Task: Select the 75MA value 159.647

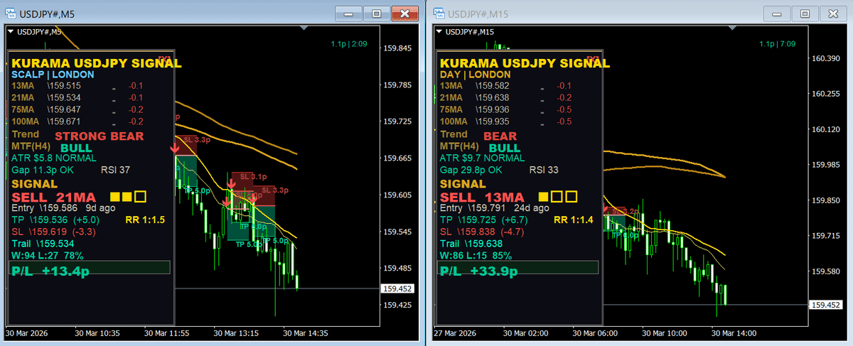Action: point(63,109)
